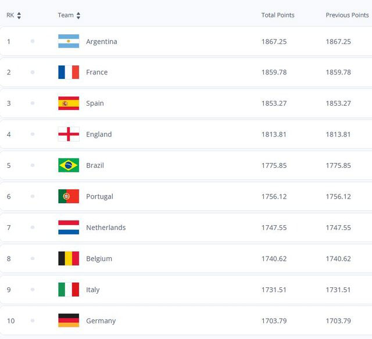Click the Netherlands flag icon

point(69,228)
